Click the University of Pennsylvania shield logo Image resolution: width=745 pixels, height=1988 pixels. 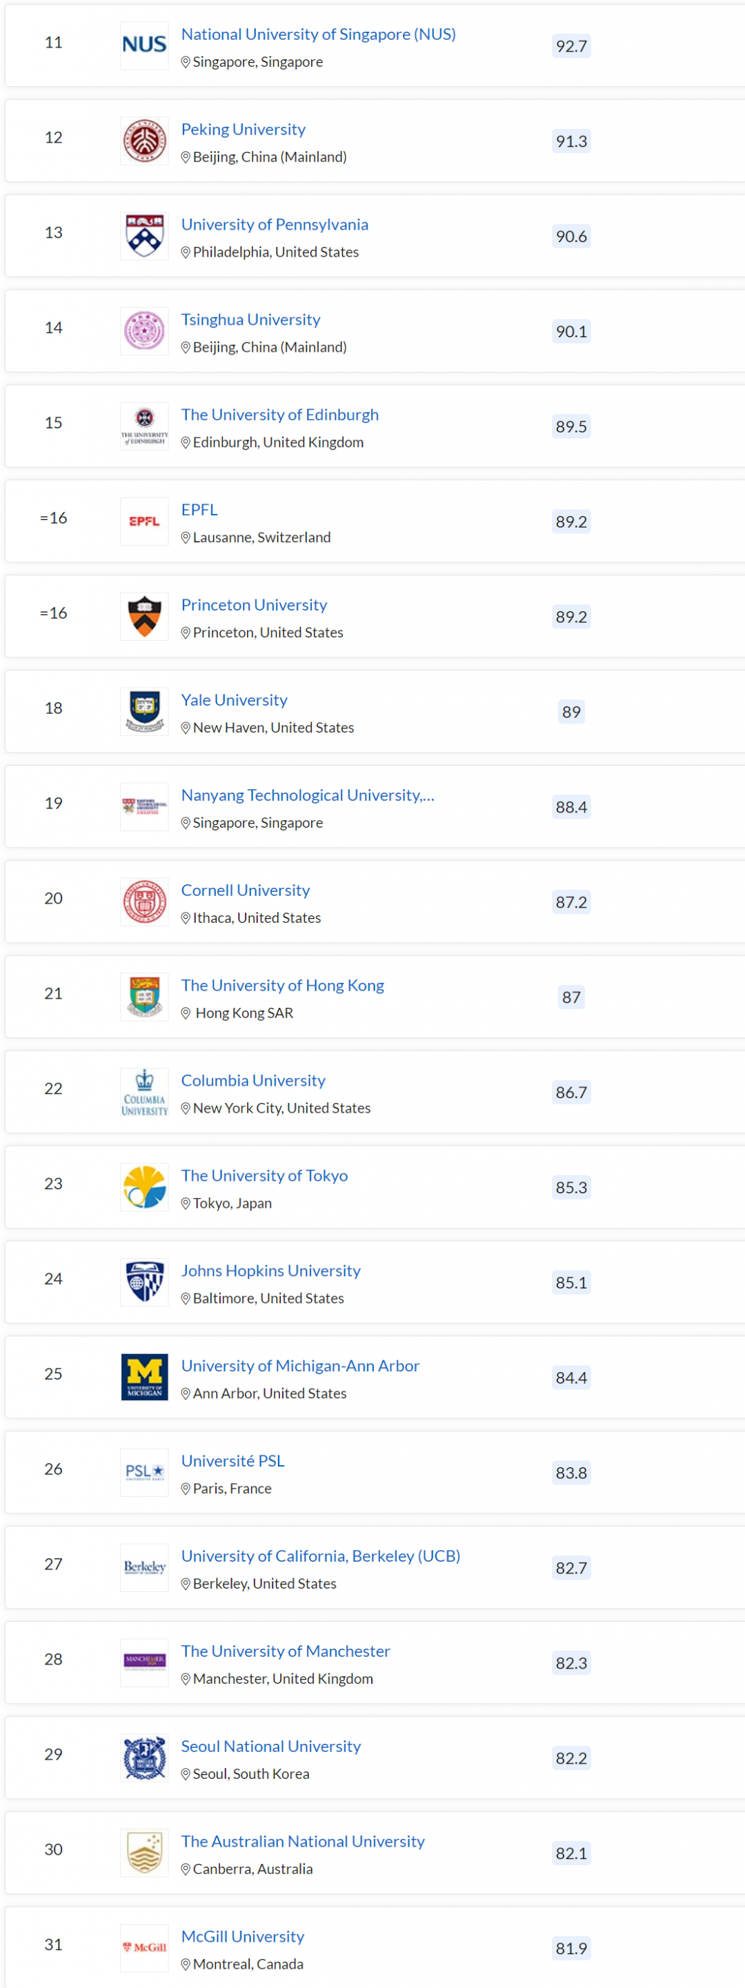point(144,236)
